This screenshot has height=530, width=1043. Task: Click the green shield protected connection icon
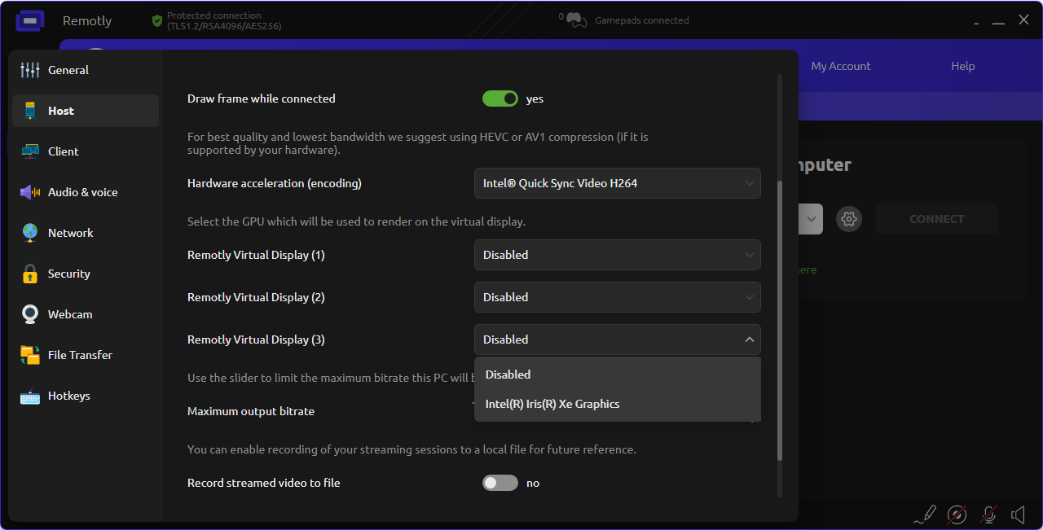click(x=157, y=20)
